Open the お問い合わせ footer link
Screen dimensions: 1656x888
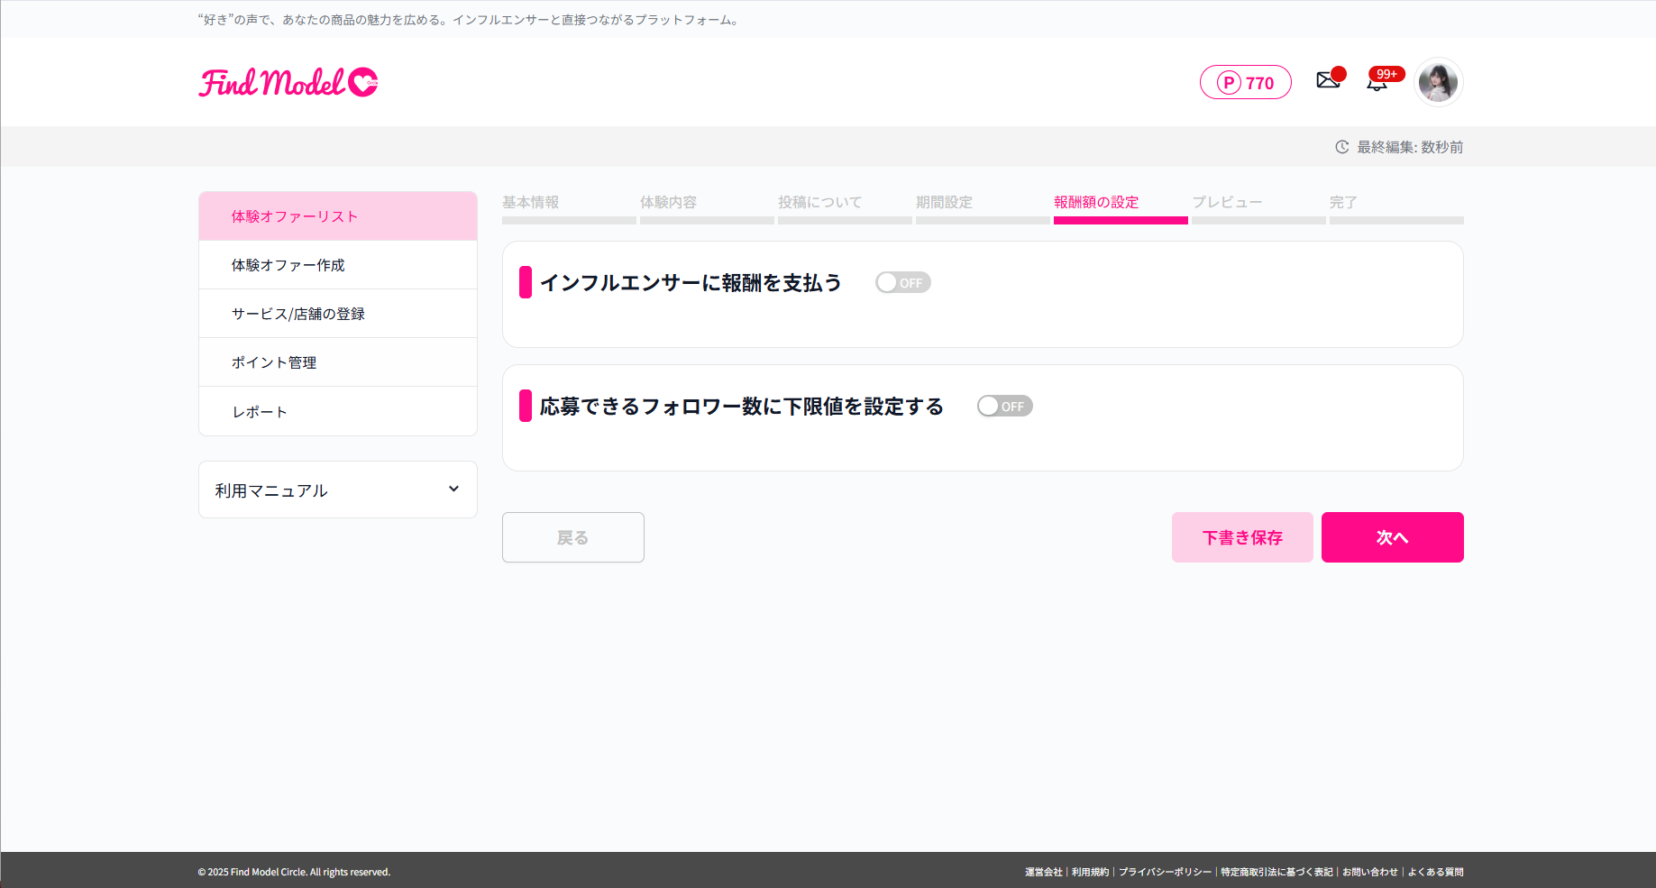[x=1369, y=872]
